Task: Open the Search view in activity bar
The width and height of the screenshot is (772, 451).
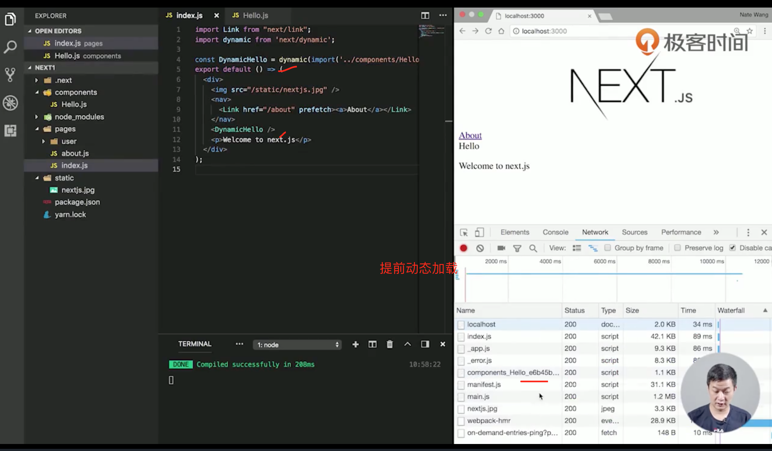Action: point(10,47)
